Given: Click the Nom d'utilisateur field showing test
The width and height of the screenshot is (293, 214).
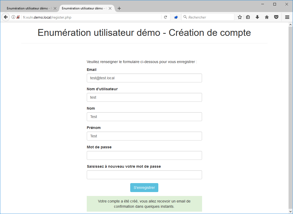Looking at the screenshot, I should 144,97.
